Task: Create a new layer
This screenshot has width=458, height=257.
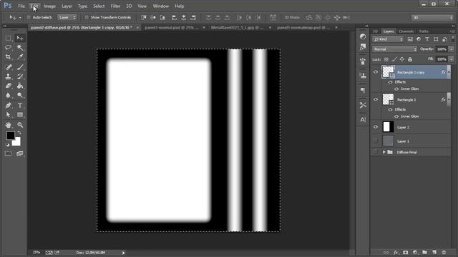Action: point(434,252)
